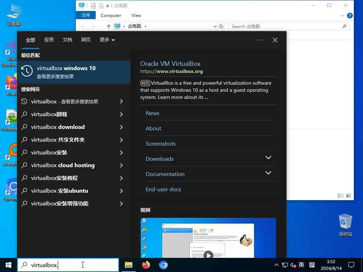Switch Explorer to large icons view

[348, 195]
